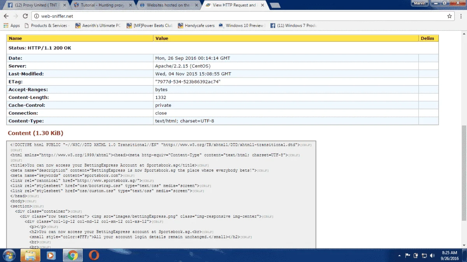This screenshot has height=262, width=467.
Task: Switch to Websites hosted on the tab
Action: (168, 5)
